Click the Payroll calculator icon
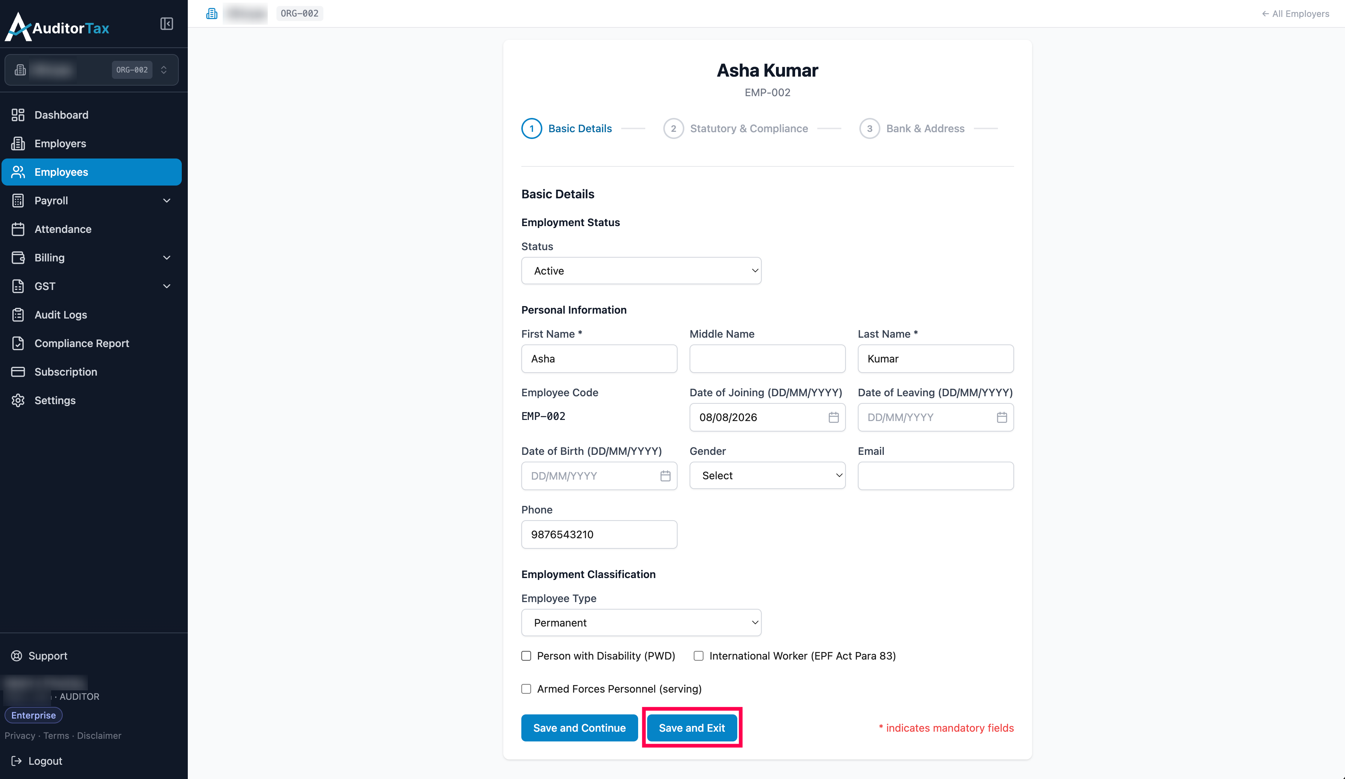The image size is (1345, 779). [18, 201]
